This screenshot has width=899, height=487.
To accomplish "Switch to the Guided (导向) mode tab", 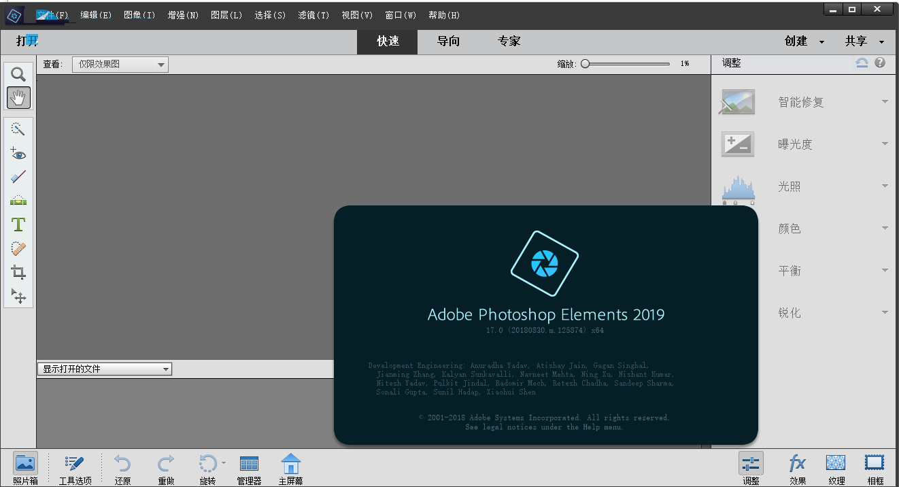I will coord(448,41).
